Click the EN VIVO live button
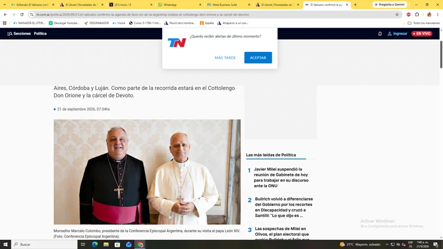Viewport: 443px width, 249px height. point(422,33)
